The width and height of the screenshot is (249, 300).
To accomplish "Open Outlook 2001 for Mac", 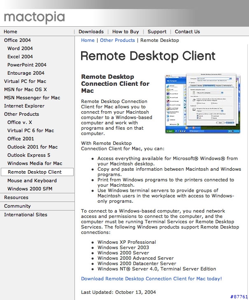I will (33, 147).
